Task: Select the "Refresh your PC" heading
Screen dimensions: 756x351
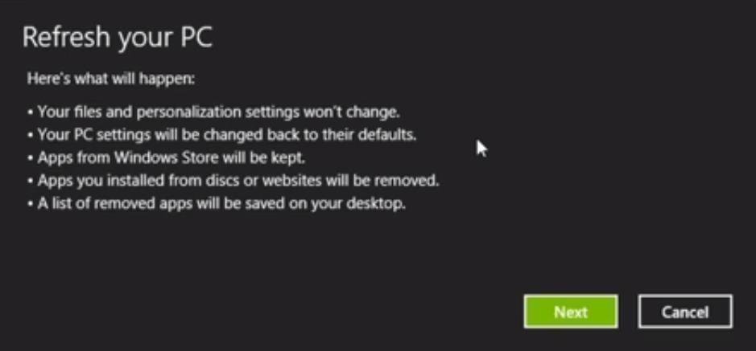Action: [118, 38]
